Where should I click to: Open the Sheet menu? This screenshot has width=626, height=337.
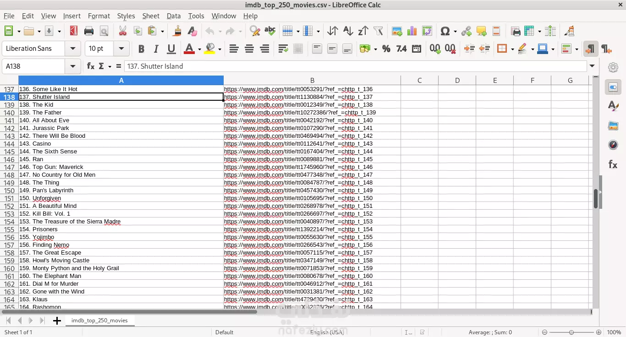click(x=151, y=16)
